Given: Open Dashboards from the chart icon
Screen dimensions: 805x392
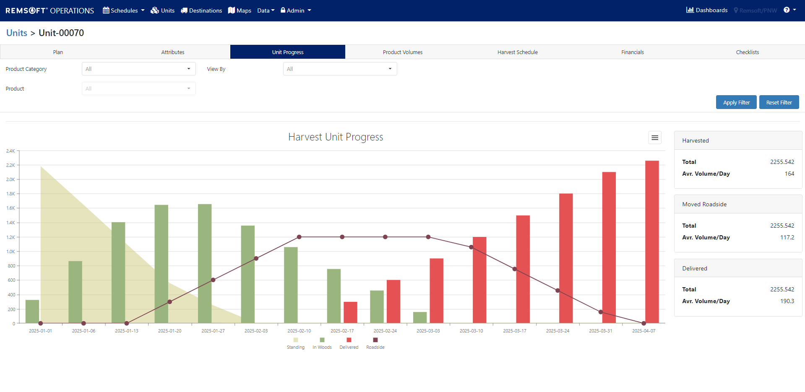Looking at the screenshot, I should 690,10.
